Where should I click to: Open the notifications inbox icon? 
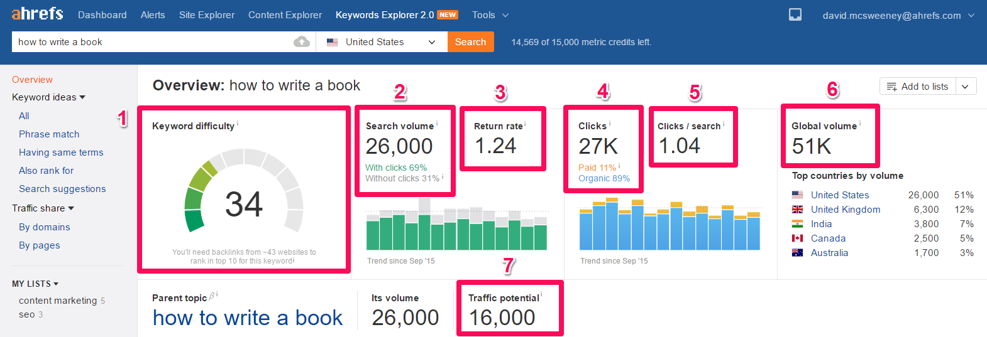(x=795, y=15)
